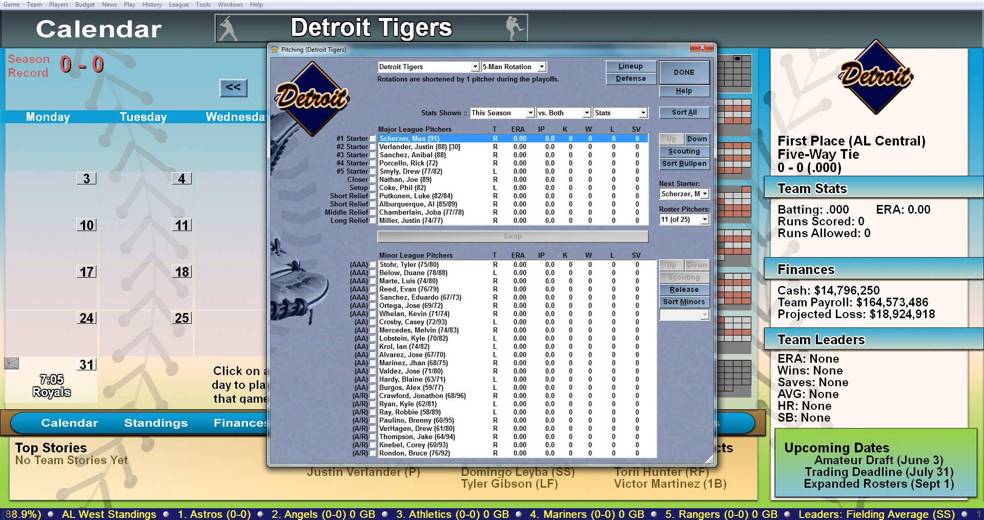Click the DONE button to close Pitching
984x520 pixels.
pyautogui.click(x=684, y=72)
